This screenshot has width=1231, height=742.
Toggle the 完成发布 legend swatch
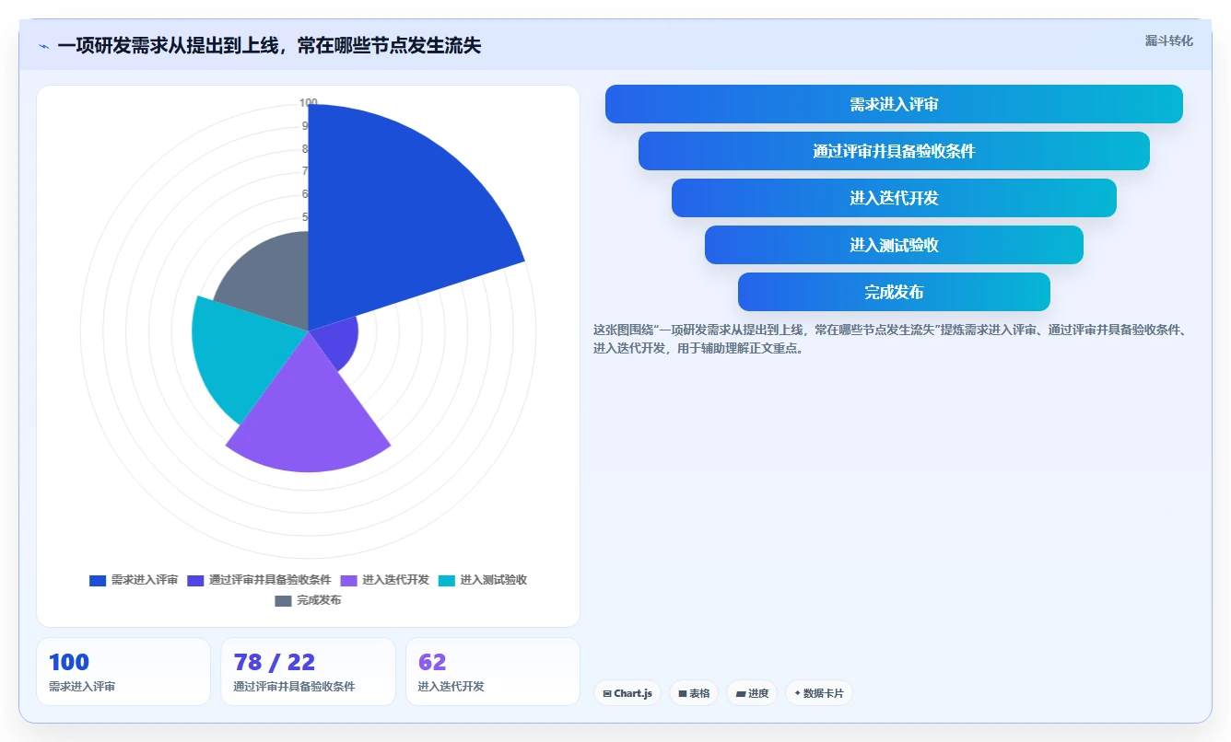(x=284, y=600)
